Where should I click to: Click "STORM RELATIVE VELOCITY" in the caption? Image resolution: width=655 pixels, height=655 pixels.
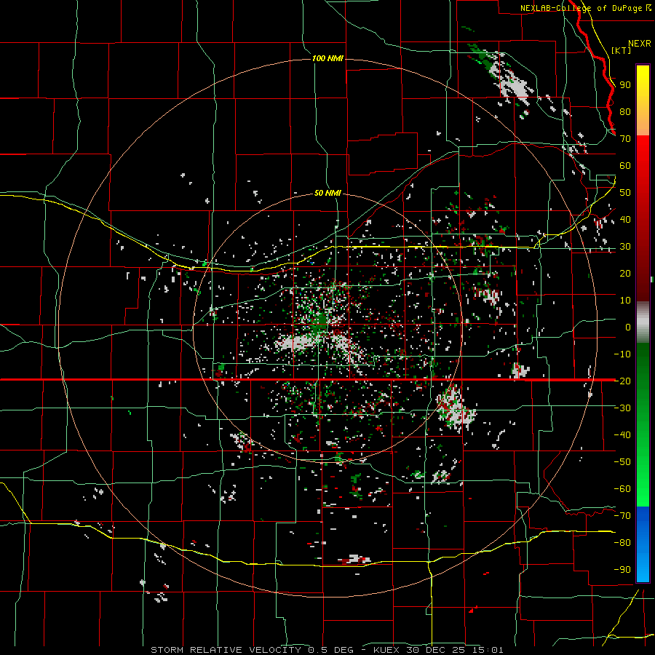pos(225,650)
